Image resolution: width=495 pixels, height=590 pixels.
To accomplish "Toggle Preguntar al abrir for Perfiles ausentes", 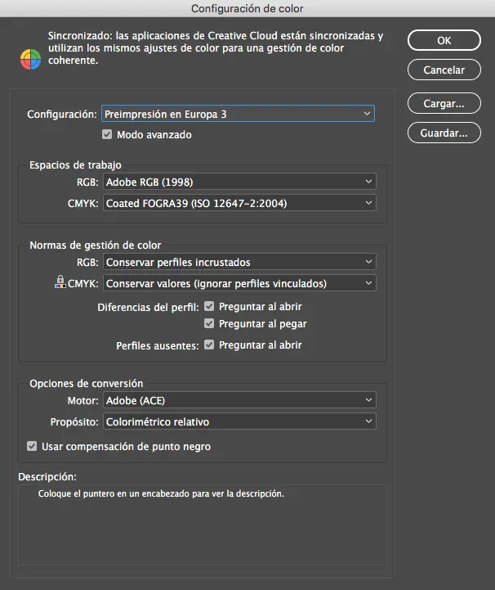I will tap(210, 345).
